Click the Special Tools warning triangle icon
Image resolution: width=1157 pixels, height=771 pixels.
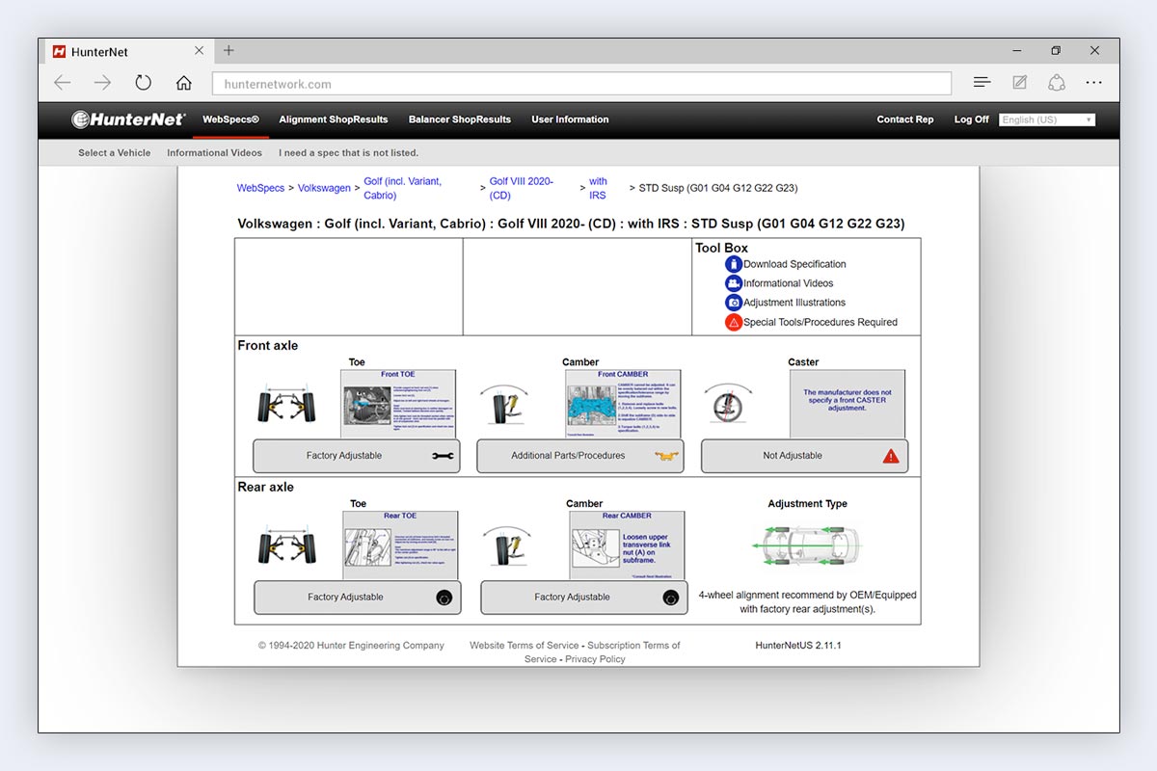pos(734,323)
